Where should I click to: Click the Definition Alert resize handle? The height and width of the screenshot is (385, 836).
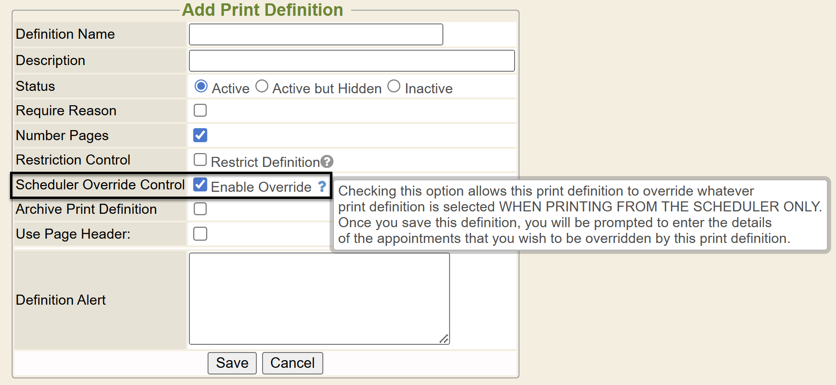coord(444,339)
